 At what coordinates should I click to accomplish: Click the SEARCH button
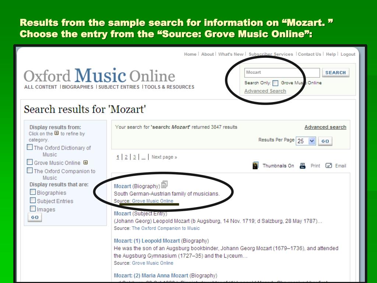[x=335, y=73]
